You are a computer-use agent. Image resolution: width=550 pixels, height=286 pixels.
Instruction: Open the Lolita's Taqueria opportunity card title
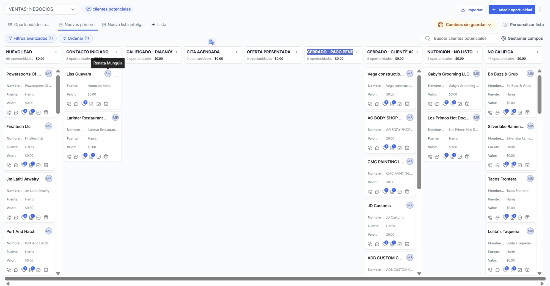click(x=504, y=231)
